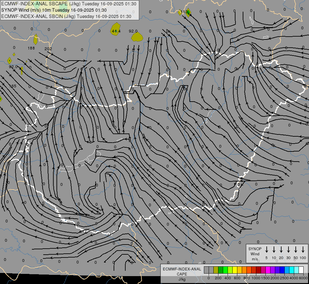Click the 100 m/s wind arrow in legend

[303, 250]
